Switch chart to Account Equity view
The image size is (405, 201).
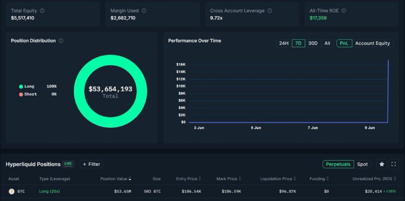[x=372, y=43]
